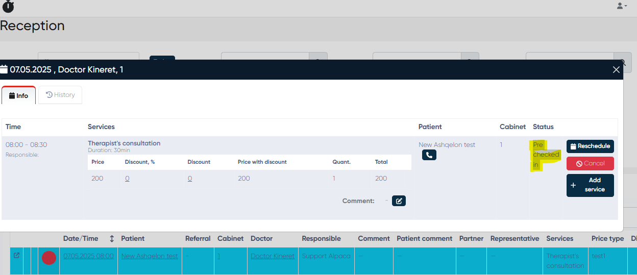Click the red status circle in row

pos(48,258)
